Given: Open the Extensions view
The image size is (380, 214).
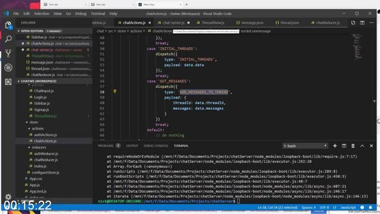Looking at the screenshot, I should click(x=8, y=81).
